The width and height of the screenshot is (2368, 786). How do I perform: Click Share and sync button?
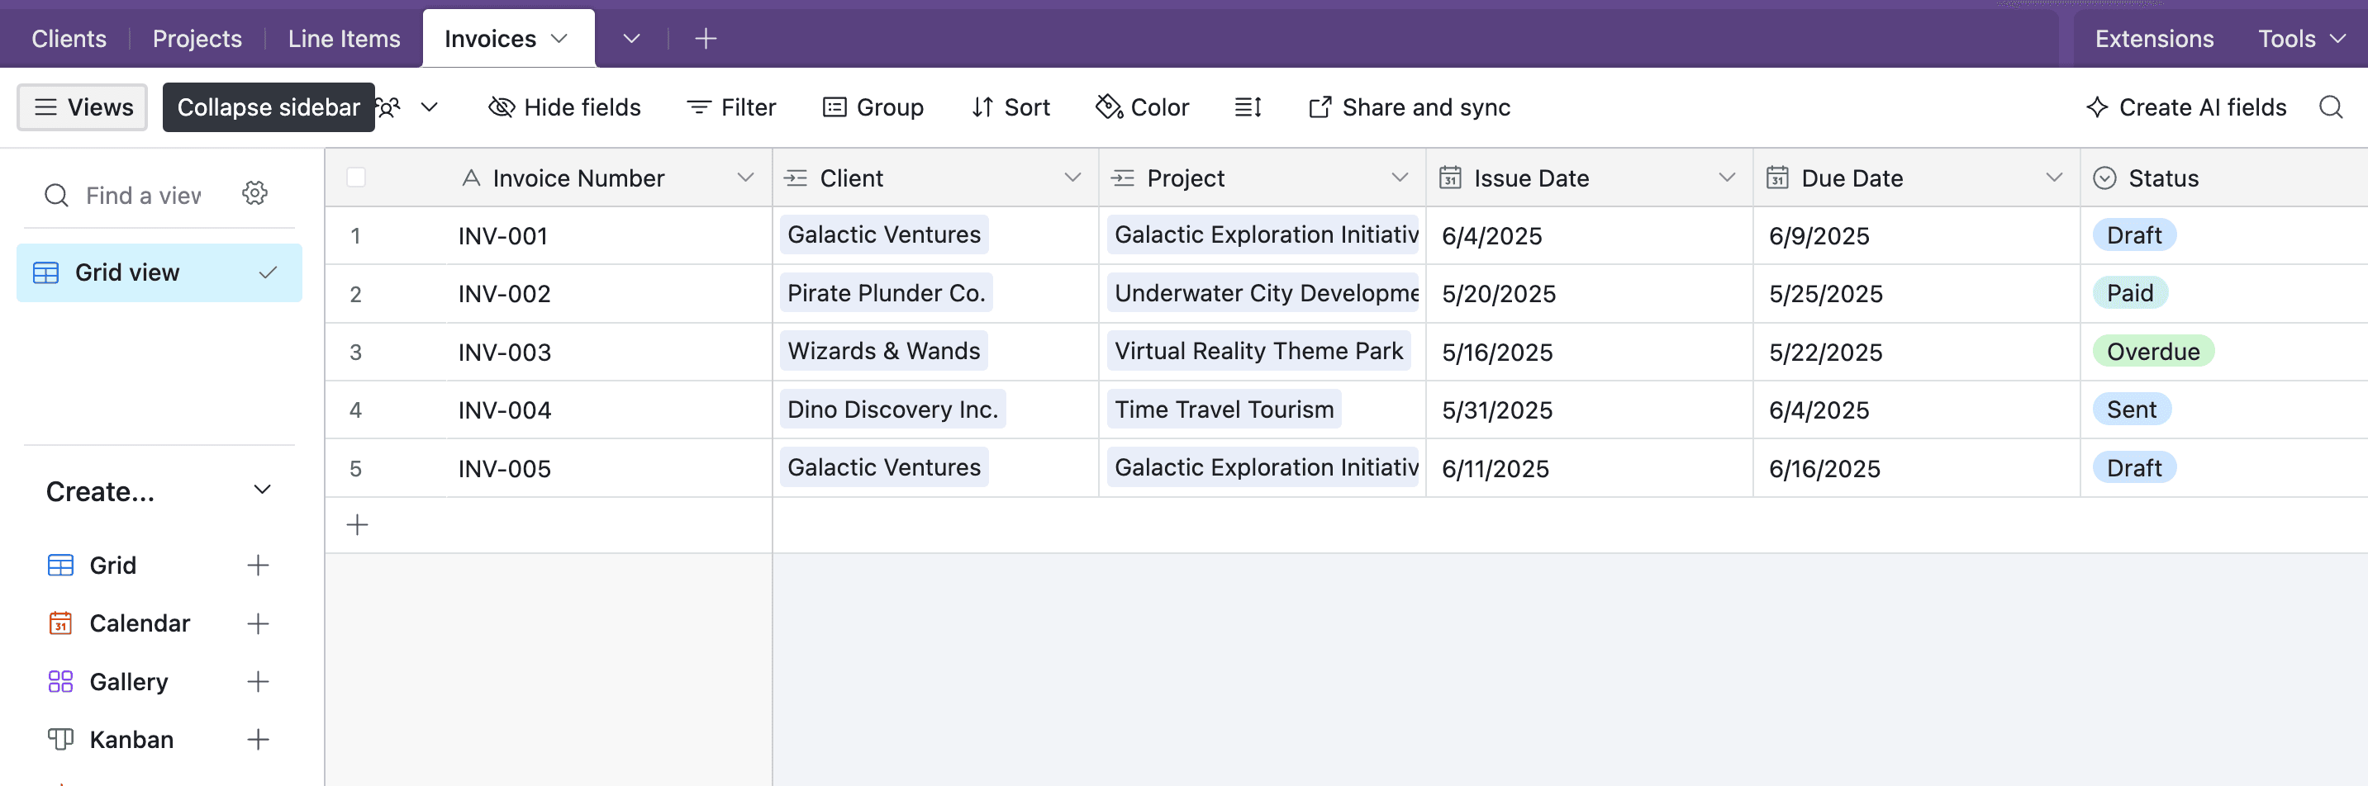tap(1410, 107)
